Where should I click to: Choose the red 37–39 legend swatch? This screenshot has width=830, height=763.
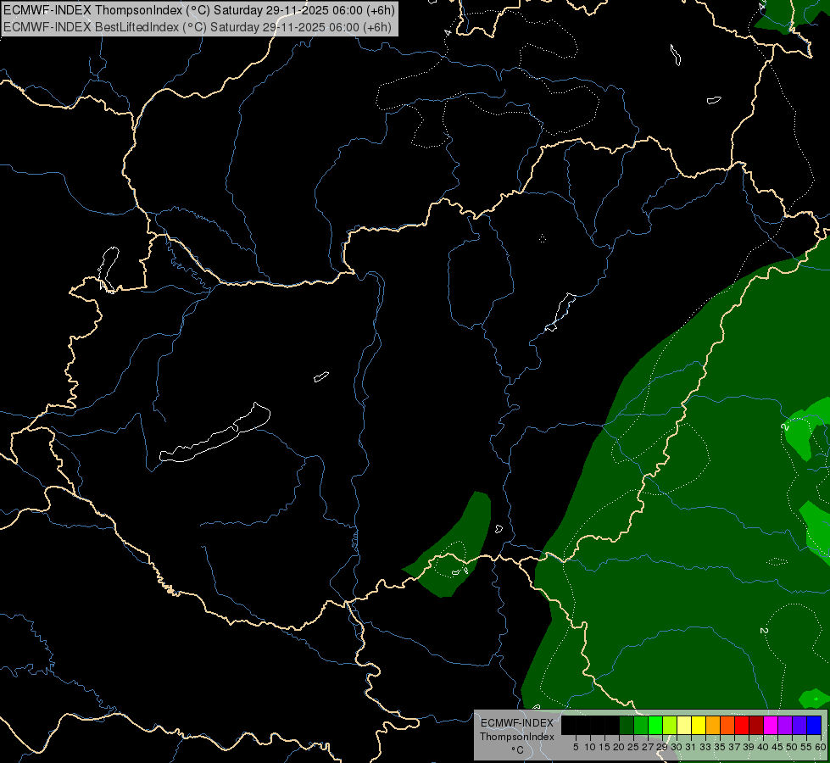click(x=742, y=725)
